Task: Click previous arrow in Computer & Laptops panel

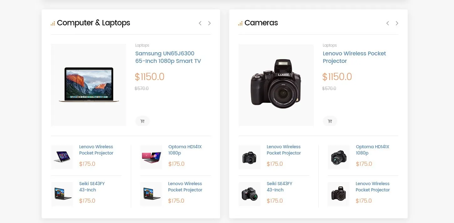Action: pos(200,23)
